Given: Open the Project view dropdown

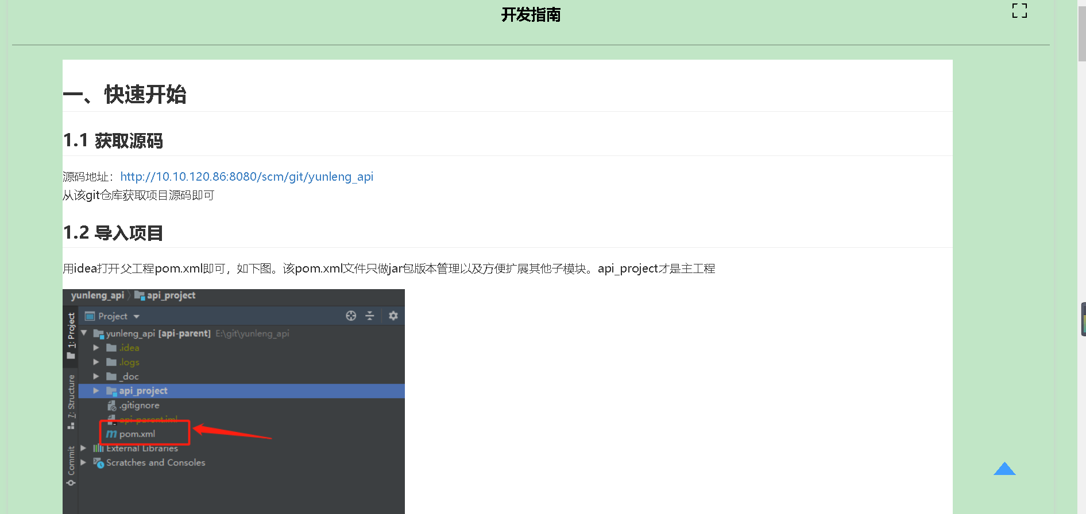Looking at the screenshot, I should click(x=136, y=316).
